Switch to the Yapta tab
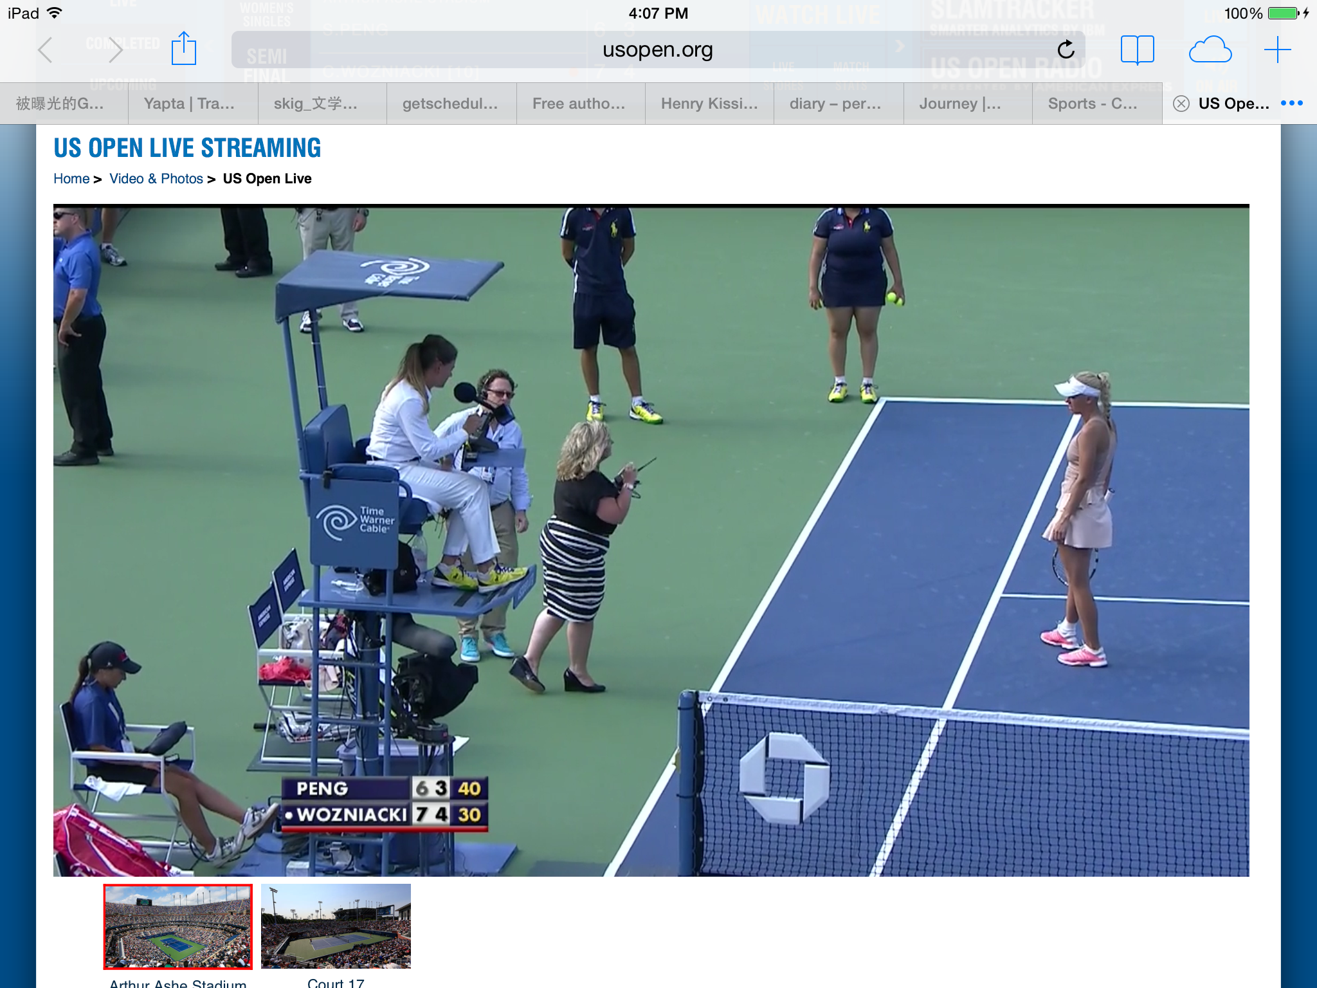This screenshot has width=1317, height=988. pyautogui.click(x=189, y=104)
